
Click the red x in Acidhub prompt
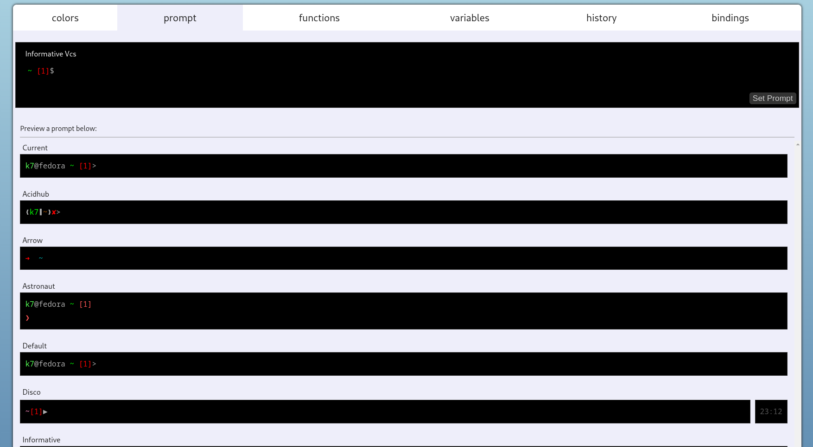[54, 212]
